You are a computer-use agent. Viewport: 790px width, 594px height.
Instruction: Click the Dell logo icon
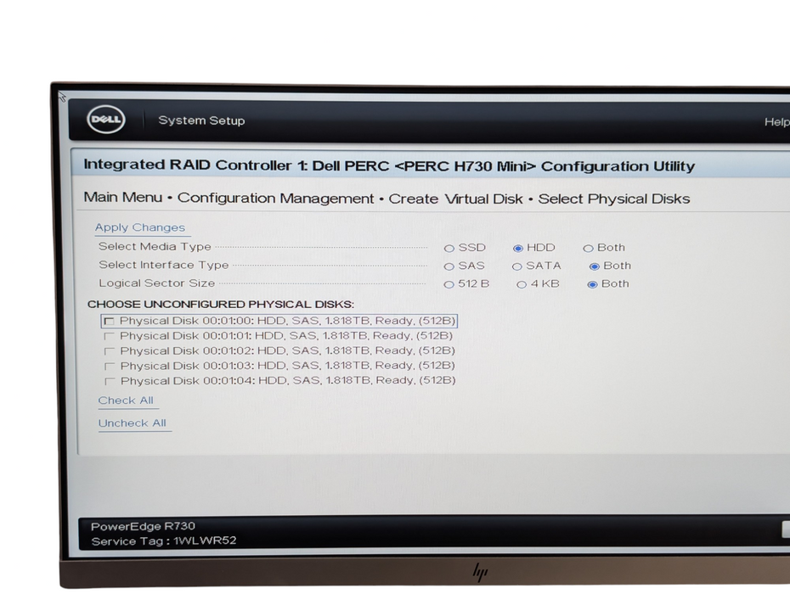coord(106,120)
